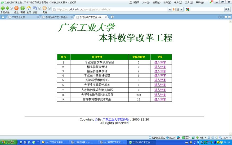This screenshot has height=145, width=232.
Task: Open the 收藏(B) favorites menu
Action: [x=167, y=2]
